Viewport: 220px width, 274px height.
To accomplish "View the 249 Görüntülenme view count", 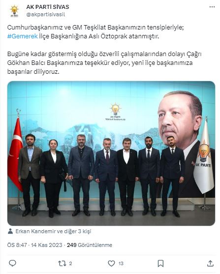I will pyautogui.click(x=90, y=245).
